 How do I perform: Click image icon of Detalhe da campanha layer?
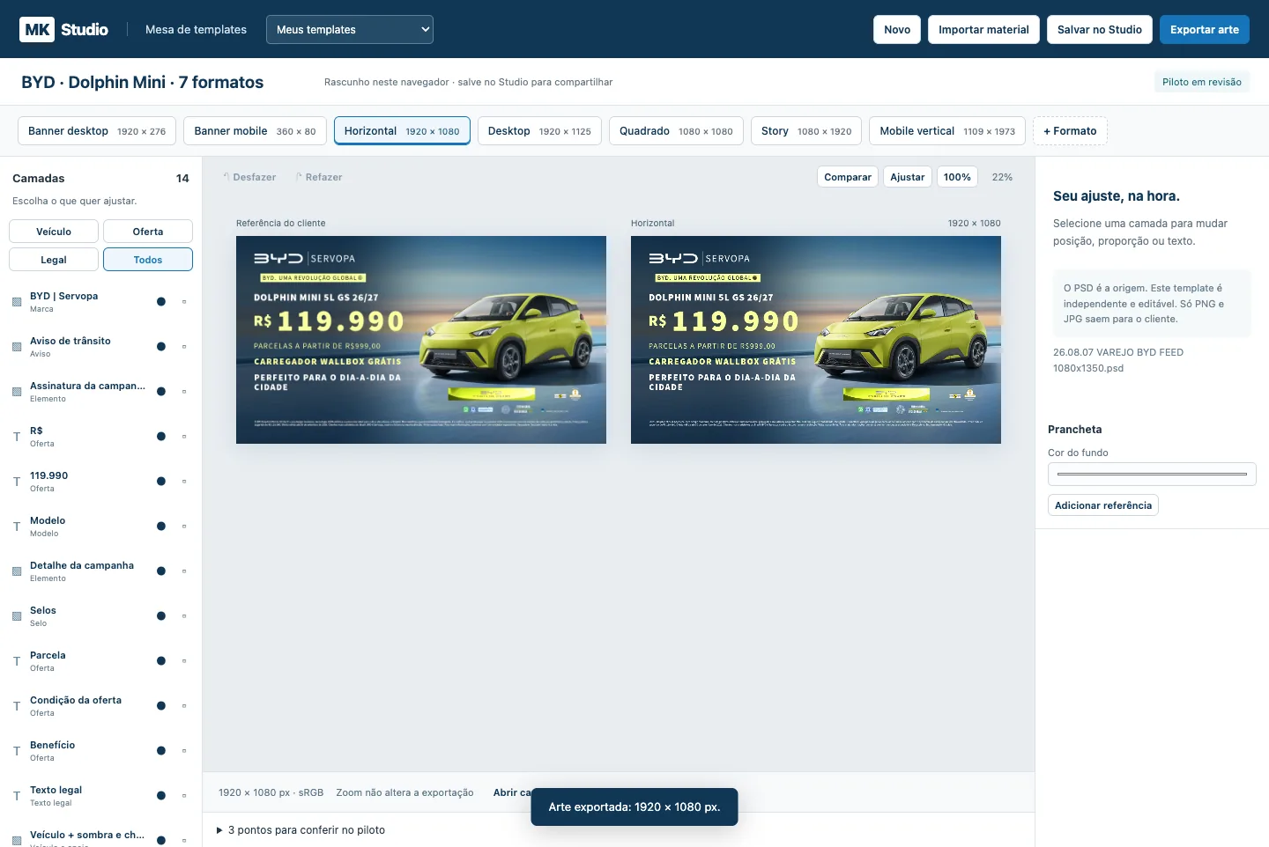click(17, 571)
